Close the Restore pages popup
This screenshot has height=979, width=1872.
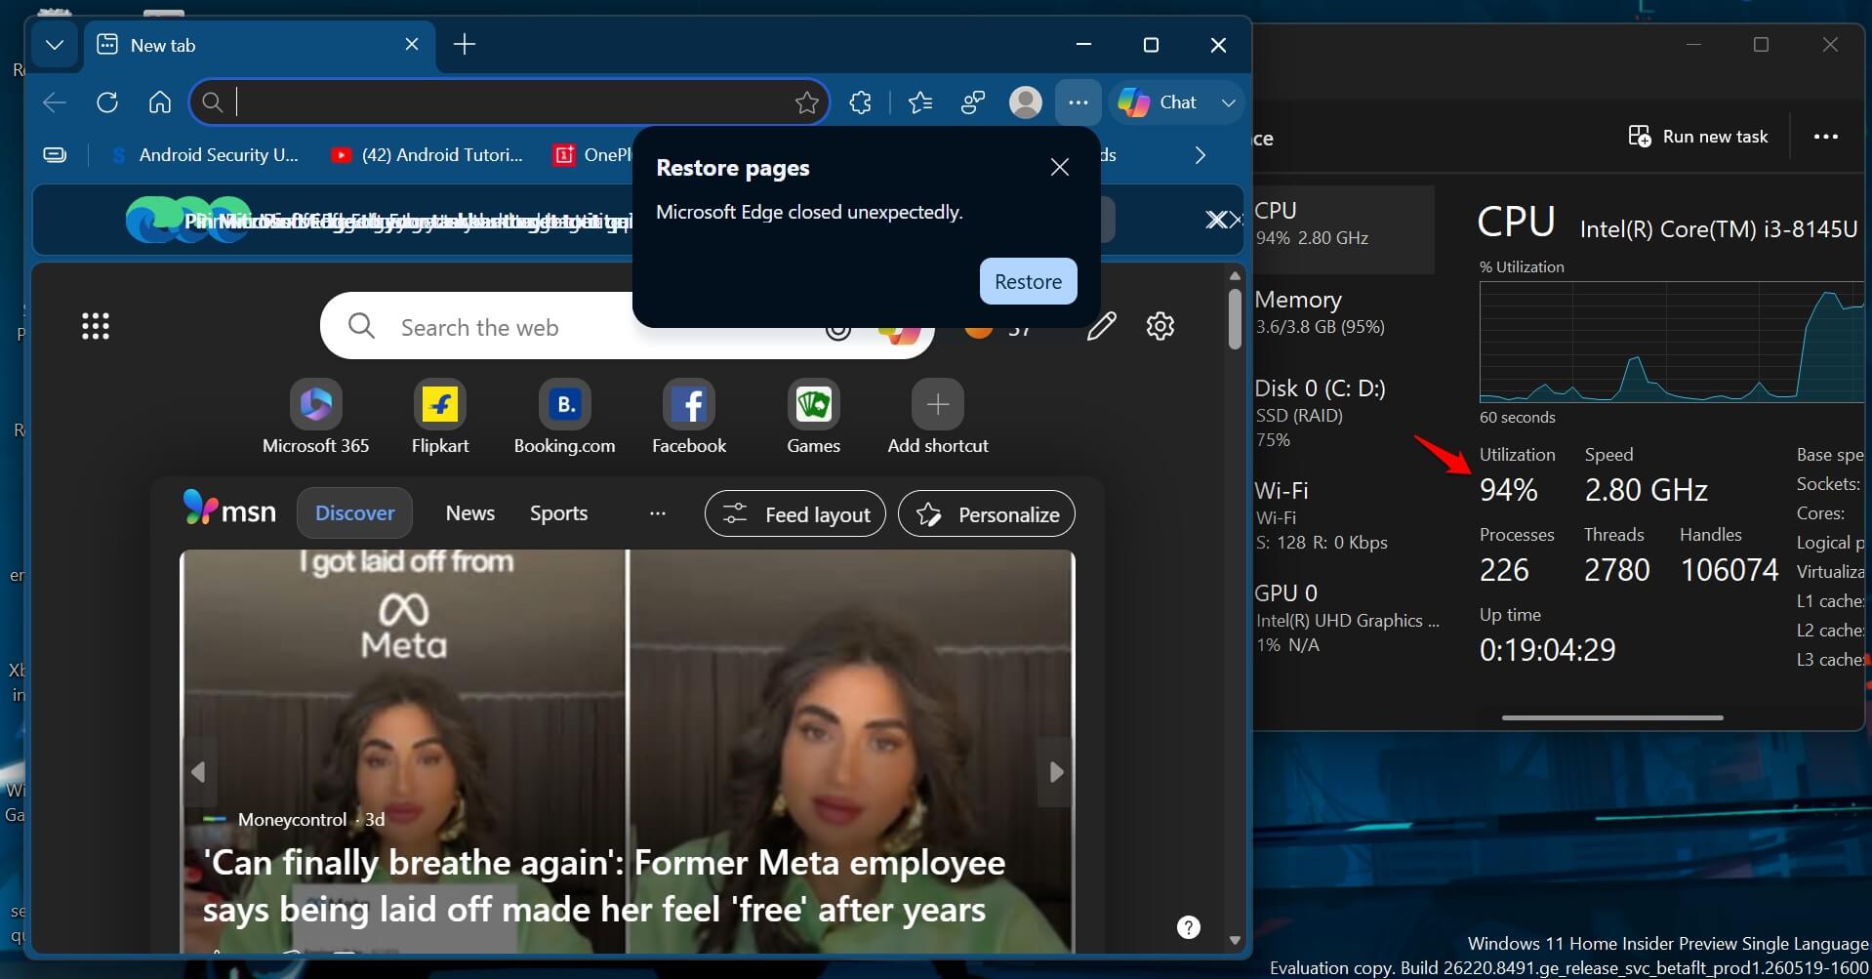(x=1059, y=168)
